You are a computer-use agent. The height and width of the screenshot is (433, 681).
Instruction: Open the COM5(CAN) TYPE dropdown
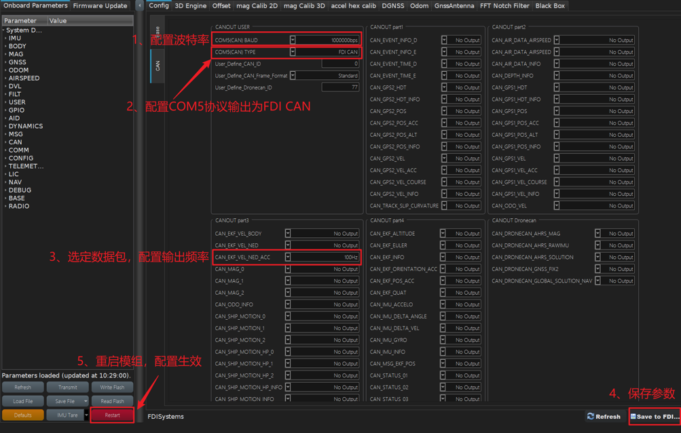(x=293, y=52)
